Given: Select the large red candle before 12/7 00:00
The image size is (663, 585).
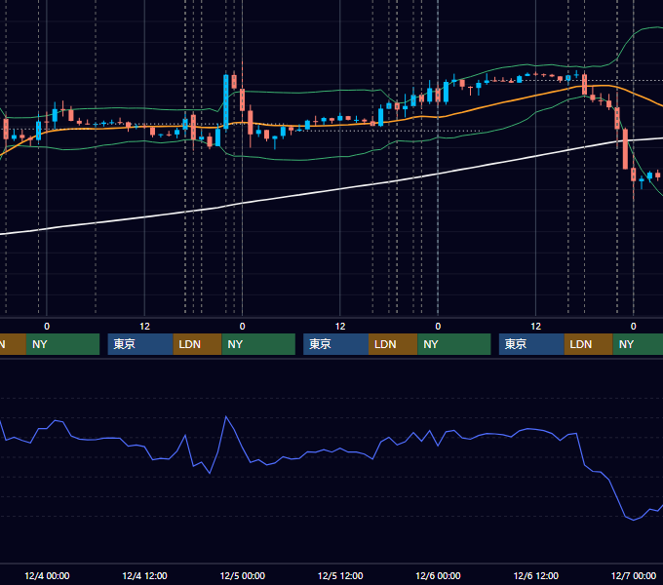Looking at the screenshot, I should pyautogui.click(x=625, y=149).
